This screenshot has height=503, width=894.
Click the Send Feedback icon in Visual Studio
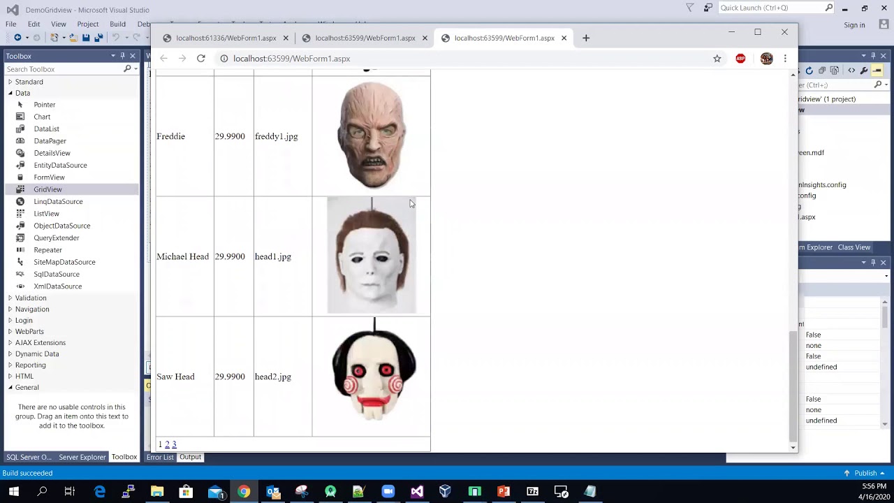pyautogui.click(x=708, y=8)
